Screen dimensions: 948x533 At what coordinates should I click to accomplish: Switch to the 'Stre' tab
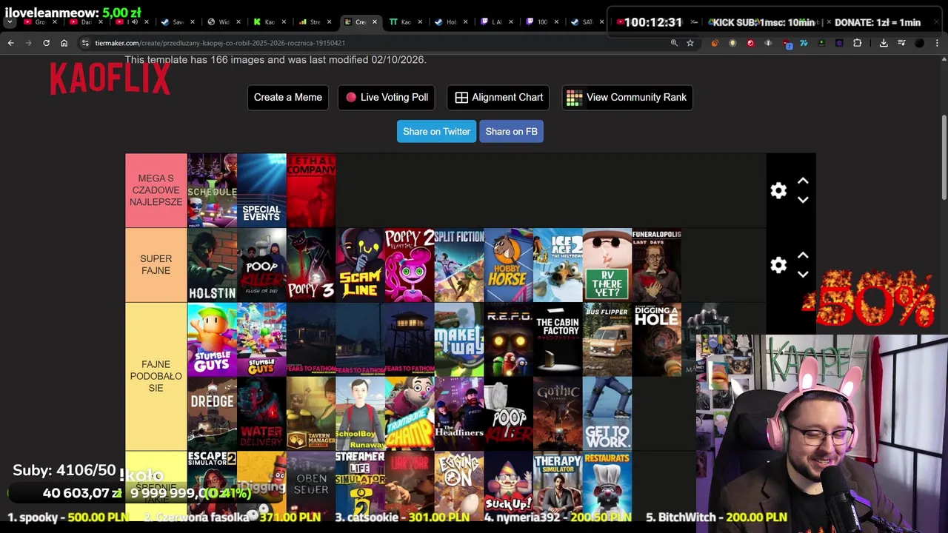tap(315, 22)
